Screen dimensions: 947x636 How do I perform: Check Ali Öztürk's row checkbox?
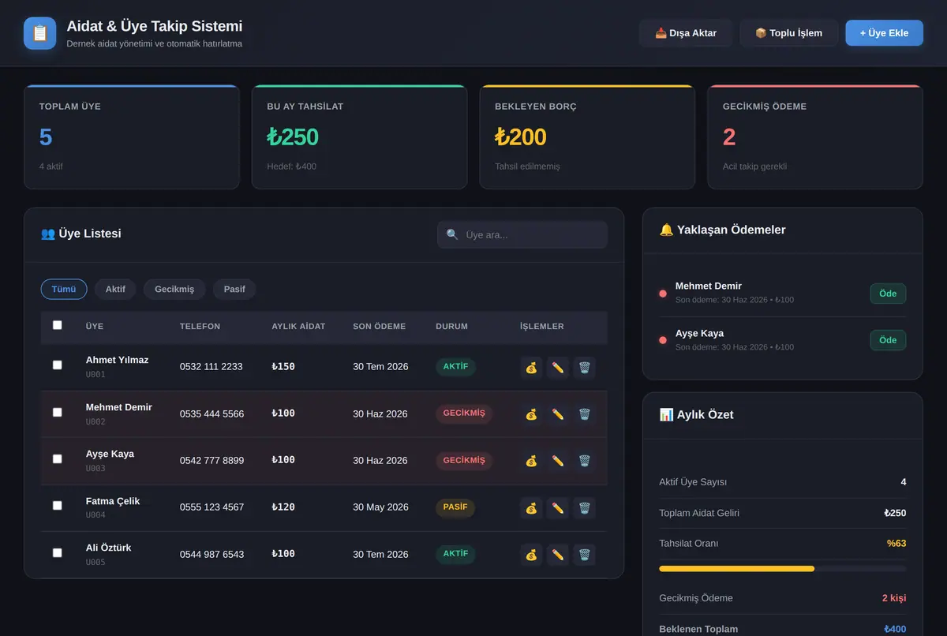57,552
